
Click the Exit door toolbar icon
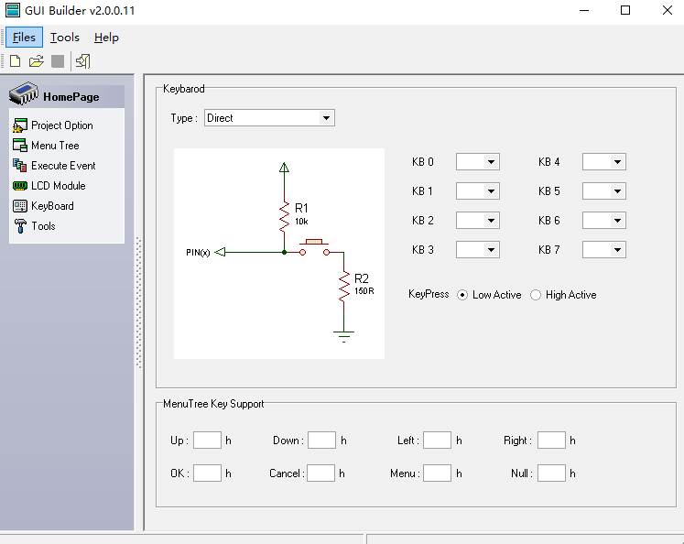(x=83, y=61)
